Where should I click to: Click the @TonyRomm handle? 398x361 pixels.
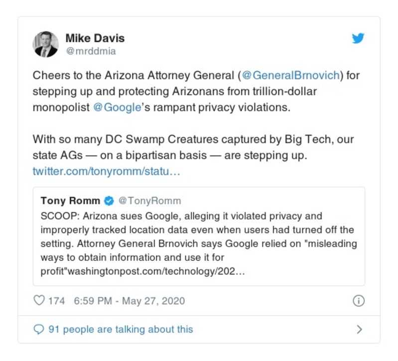coord(149,201)
